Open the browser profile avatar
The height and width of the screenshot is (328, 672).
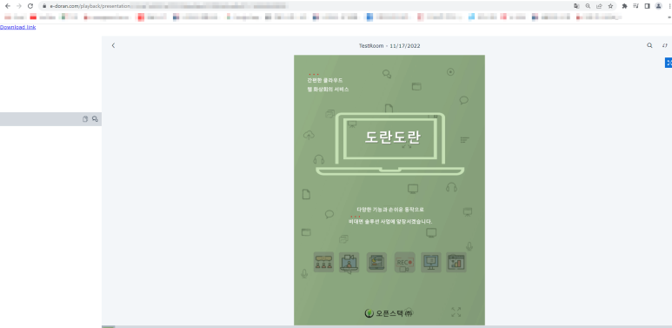coord(658,6)
